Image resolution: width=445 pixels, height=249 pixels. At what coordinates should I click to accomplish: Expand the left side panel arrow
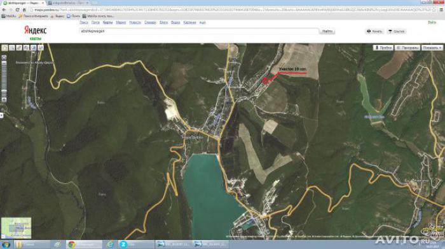(x=1, y=115)
